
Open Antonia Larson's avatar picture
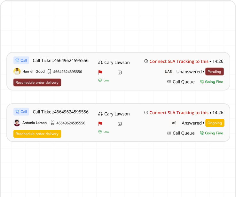[17, 123]
